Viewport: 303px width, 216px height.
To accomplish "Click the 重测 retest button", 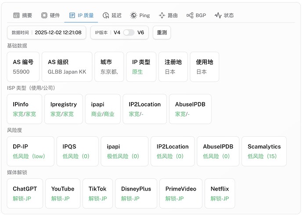I will (162, 32).
